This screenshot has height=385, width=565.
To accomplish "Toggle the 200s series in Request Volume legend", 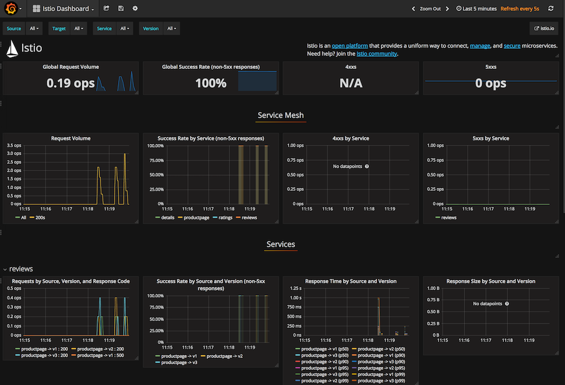I will click(37, 217).
